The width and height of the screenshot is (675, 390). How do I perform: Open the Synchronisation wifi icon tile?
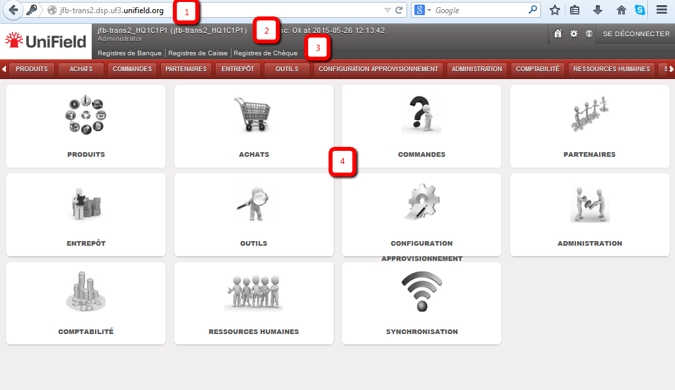pyautogui.click(x=422, y=303)
